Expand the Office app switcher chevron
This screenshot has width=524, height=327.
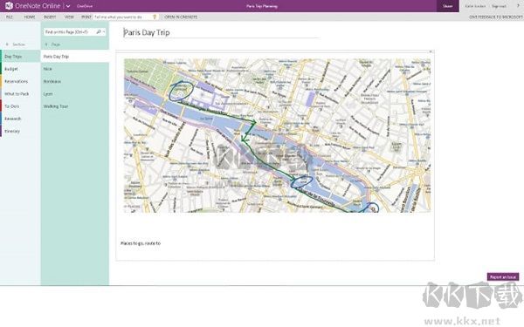(x=68, y=6)
